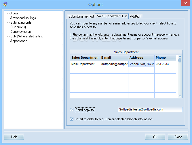Confirm with the OK button

(x=155, y=137)
